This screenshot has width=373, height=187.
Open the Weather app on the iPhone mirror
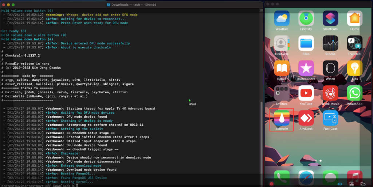click(x=282, y=18)
